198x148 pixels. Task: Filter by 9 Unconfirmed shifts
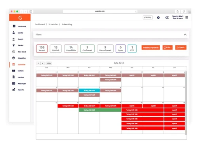[x=105, y=49]
